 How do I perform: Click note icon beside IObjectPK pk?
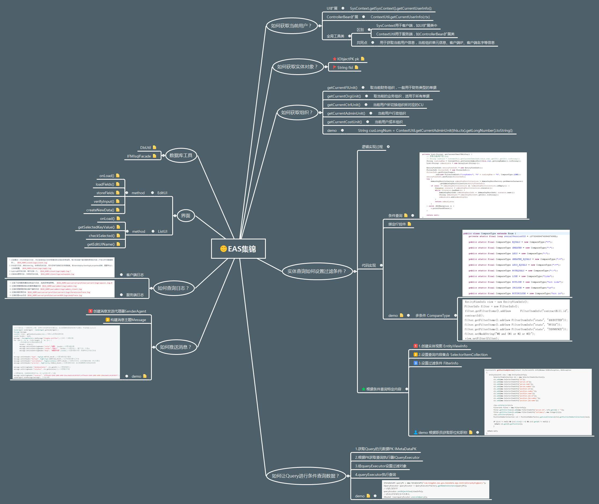point(363,59)
